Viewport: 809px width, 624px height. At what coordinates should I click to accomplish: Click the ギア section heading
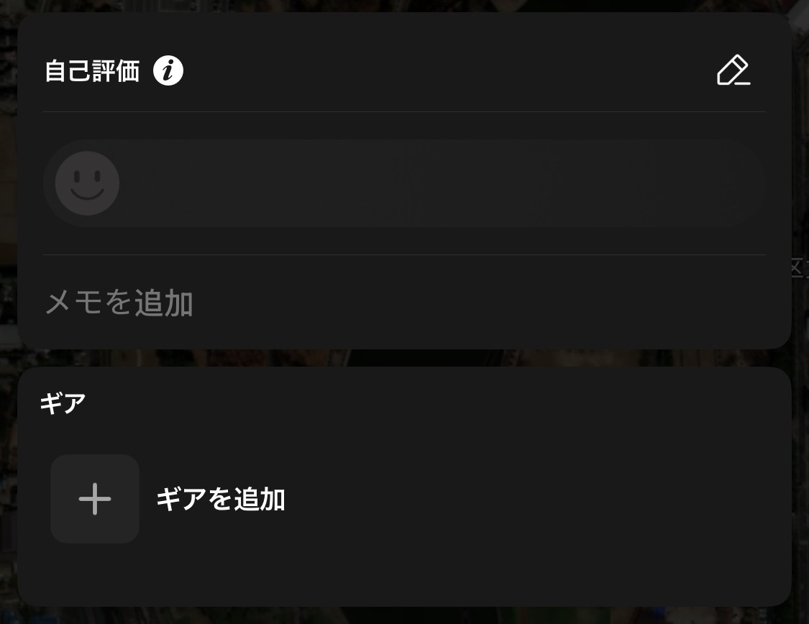[x=63, y=403]
